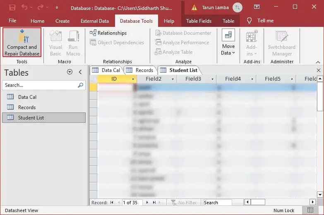Switch to the Records document tab
This screenshot has width=324, height=215.
[140, 70]
